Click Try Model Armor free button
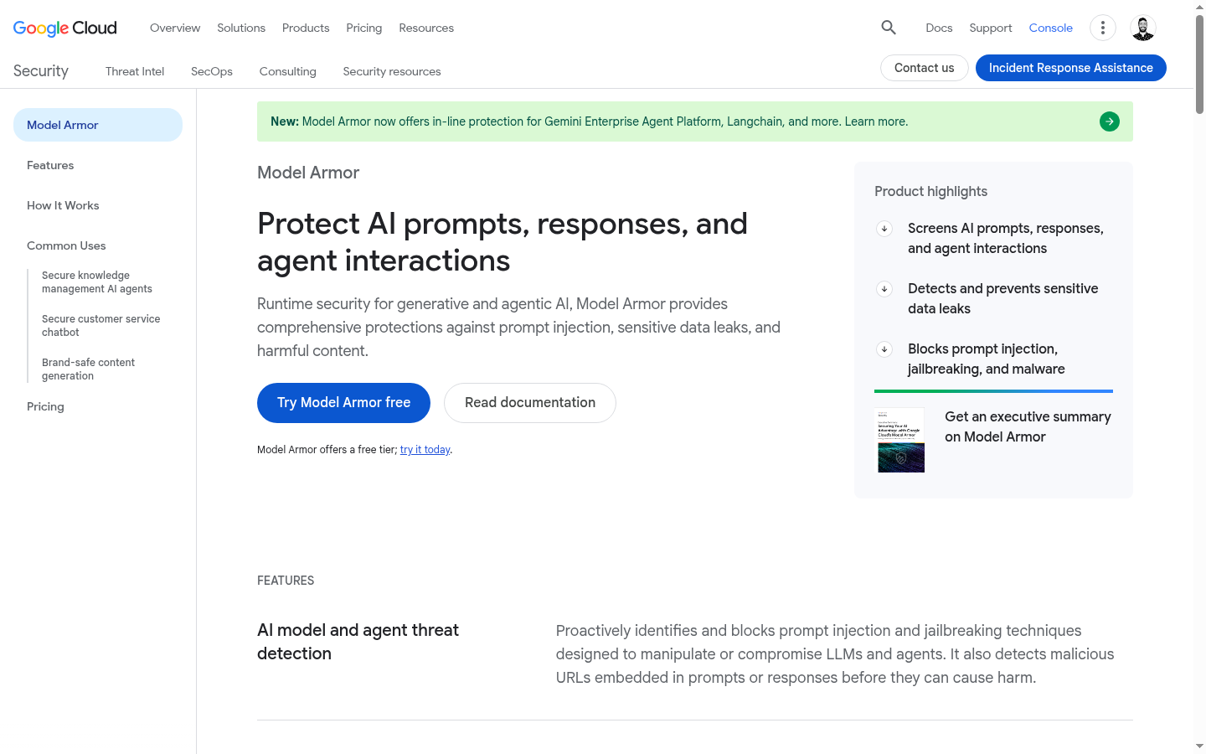The image size is (1206, 754). [x=343, y=403]
